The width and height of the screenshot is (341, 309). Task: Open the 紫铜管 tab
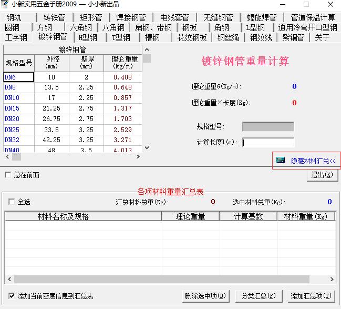(293, 37)
